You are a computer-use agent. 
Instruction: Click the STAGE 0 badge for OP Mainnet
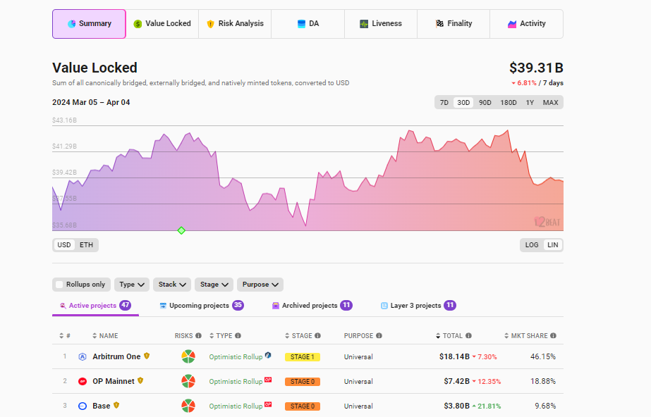point(303,381)
